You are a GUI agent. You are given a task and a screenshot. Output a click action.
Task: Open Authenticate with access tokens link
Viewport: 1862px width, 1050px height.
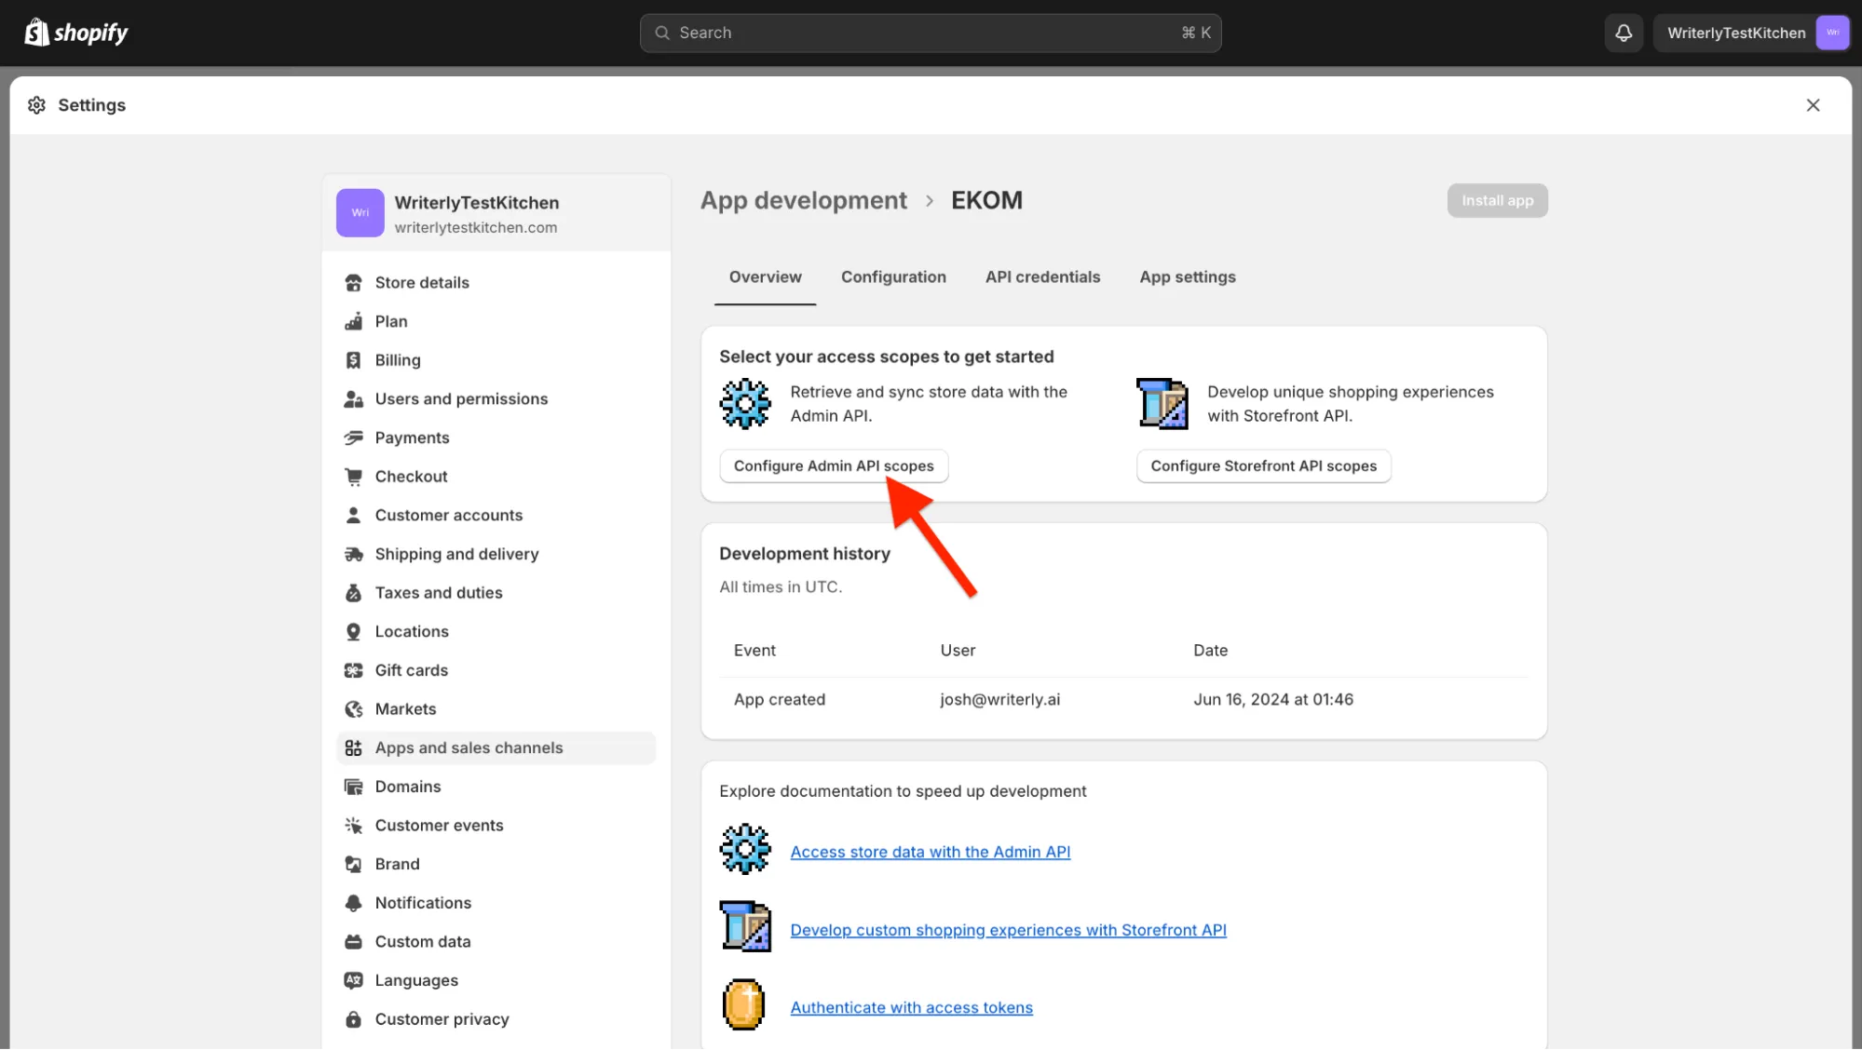tap(911, 1008)
